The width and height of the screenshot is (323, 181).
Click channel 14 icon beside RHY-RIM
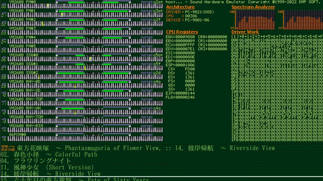pos(3,130)
